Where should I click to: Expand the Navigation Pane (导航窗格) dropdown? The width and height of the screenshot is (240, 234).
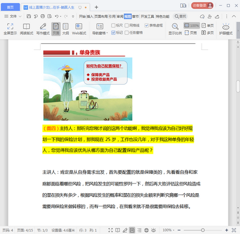(100, 29)
